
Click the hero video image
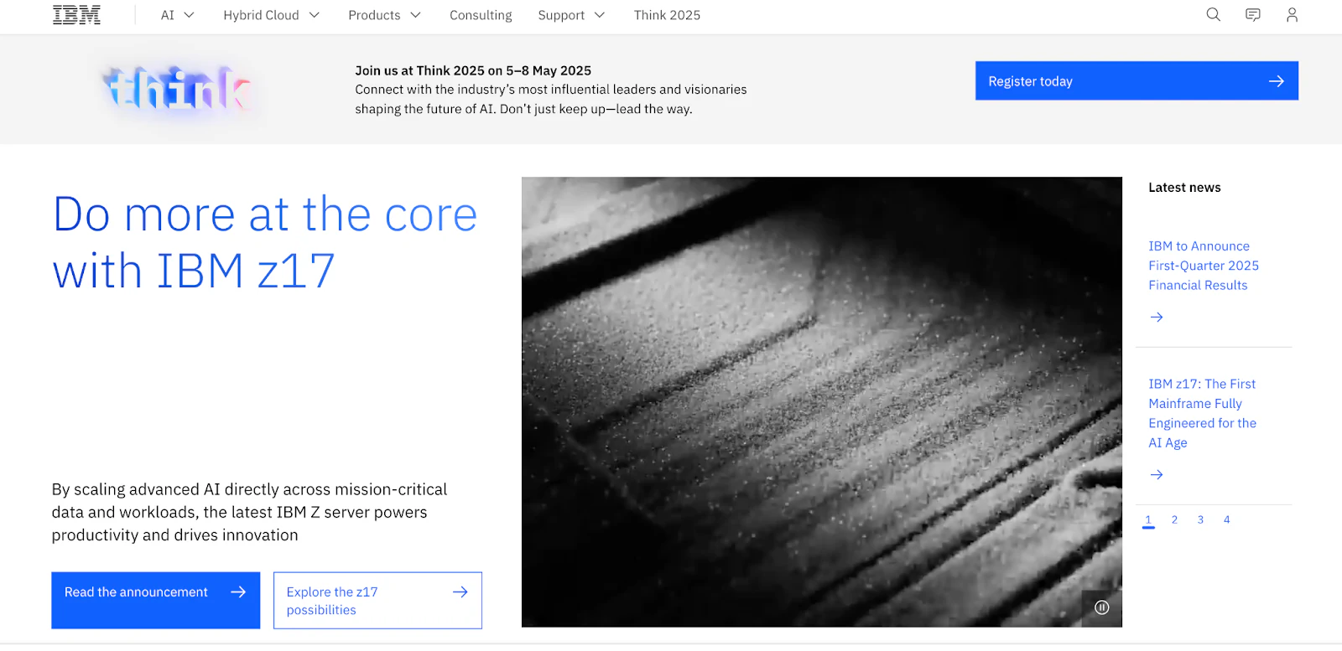tap(821, 401)
